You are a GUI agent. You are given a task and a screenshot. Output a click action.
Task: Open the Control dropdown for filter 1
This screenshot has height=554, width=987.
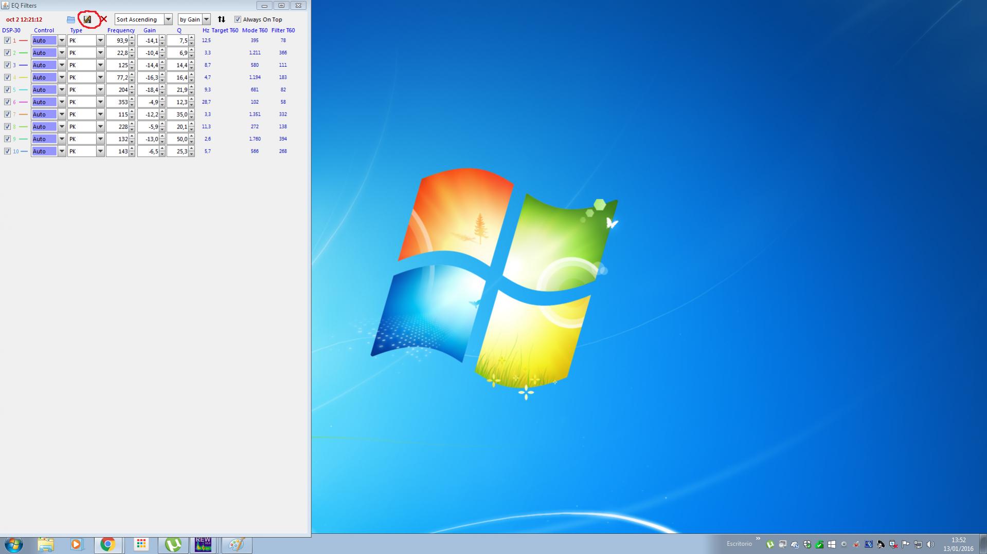pos(49,41)
